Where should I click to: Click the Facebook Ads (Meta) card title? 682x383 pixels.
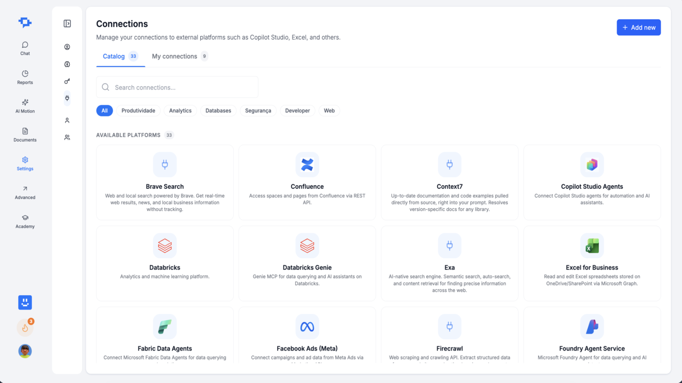[307, 348]
